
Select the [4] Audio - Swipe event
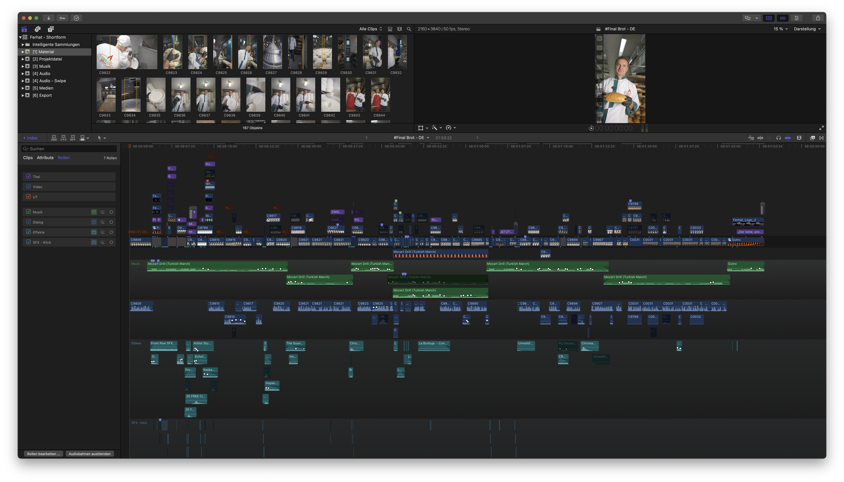55,81
